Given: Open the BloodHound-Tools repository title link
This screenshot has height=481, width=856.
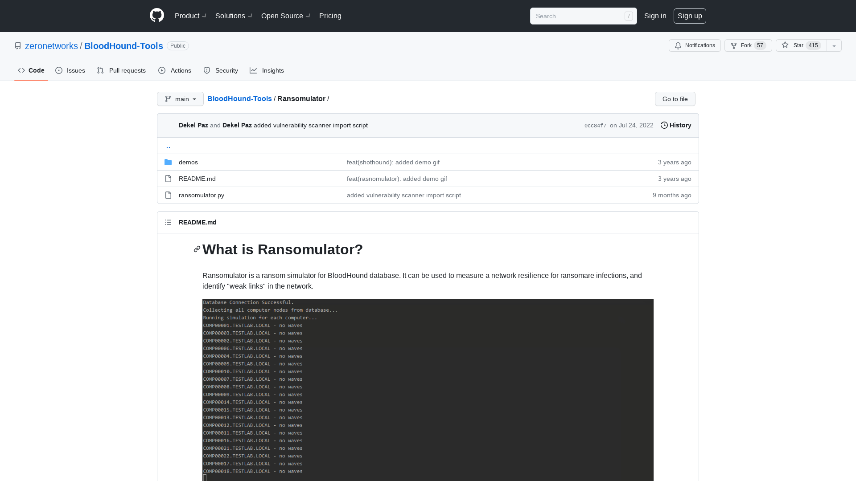Looking at the screenshot, I should coord(123,46).
